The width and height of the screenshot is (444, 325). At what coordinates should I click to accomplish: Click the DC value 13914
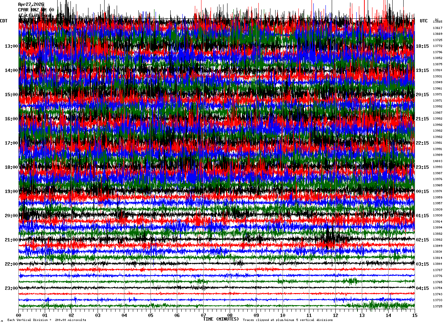pos(437,222)
